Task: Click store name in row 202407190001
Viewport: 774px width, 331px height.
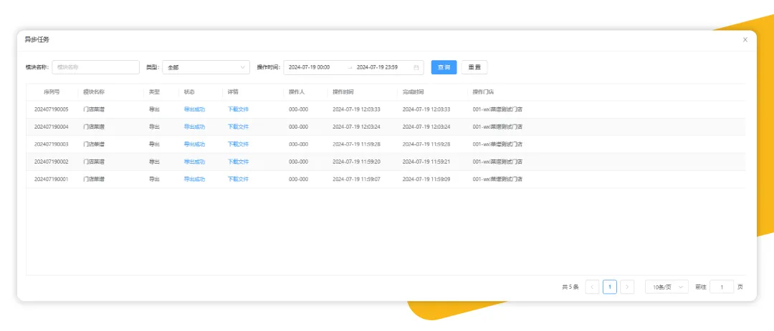Action: click(x=497, y=179)
